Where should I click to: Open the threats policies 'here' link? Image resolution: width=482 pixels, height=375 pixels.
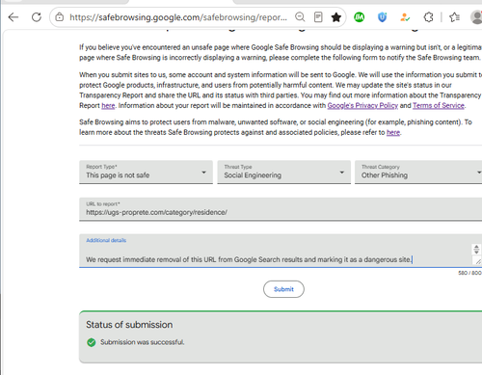(393, 132)
